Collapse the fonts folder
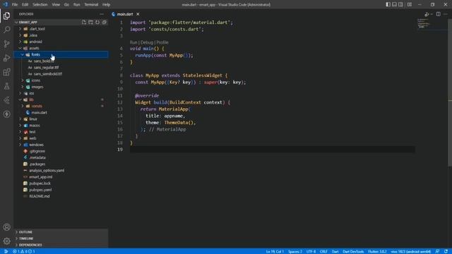 tap(61, 54)
